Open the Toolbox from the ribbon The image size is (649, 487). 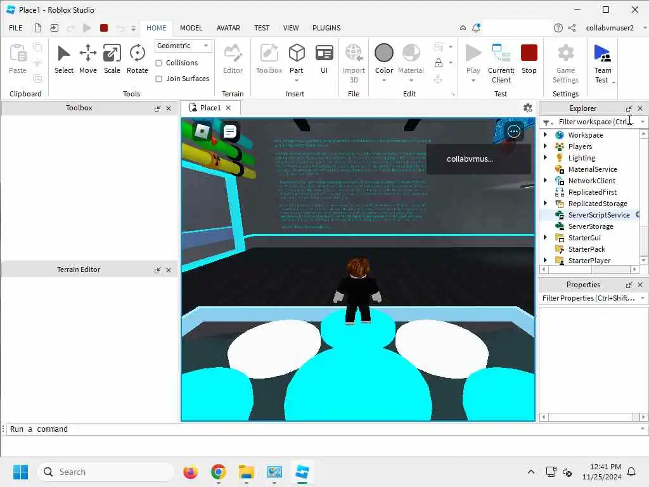pos(269,59)
